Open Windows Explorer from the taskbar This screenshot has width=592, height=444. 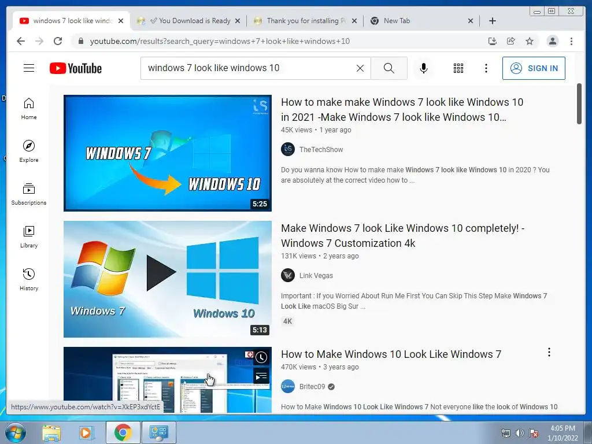[x=51, y=432]
